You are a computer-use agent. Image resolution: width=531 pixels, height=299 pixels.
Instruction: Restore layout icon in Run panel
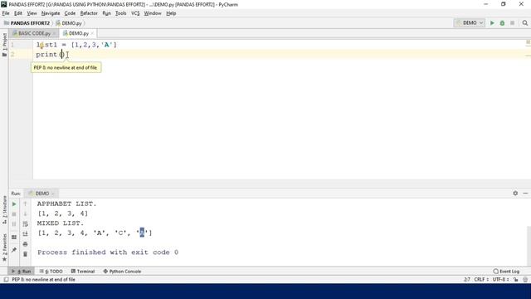coord(14,238)
